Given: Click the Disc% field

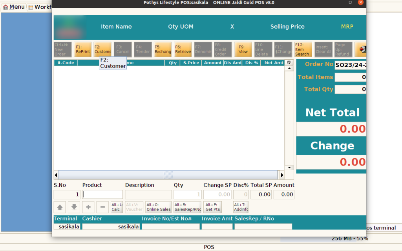Looking at the screenshot, I should (x=241, y=195).
